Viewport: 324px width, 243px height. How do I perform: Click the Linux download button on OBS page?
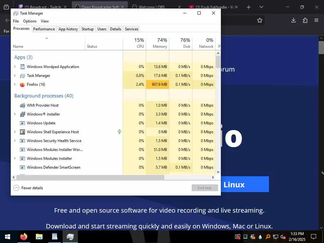pyautogui.click(x=245, y=184)
